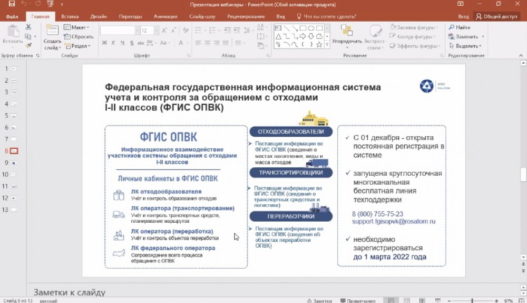Click the font color A button

click(181, 43)
